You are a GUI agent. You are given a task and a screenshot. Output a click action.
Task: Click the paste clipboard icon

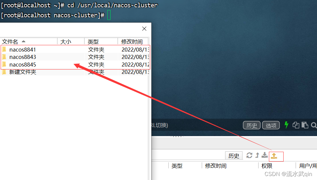(x=305, y=125)
